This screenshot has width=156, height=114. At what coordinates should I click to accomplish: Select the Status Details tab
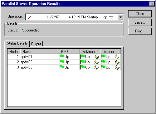(x=17, y=43)
